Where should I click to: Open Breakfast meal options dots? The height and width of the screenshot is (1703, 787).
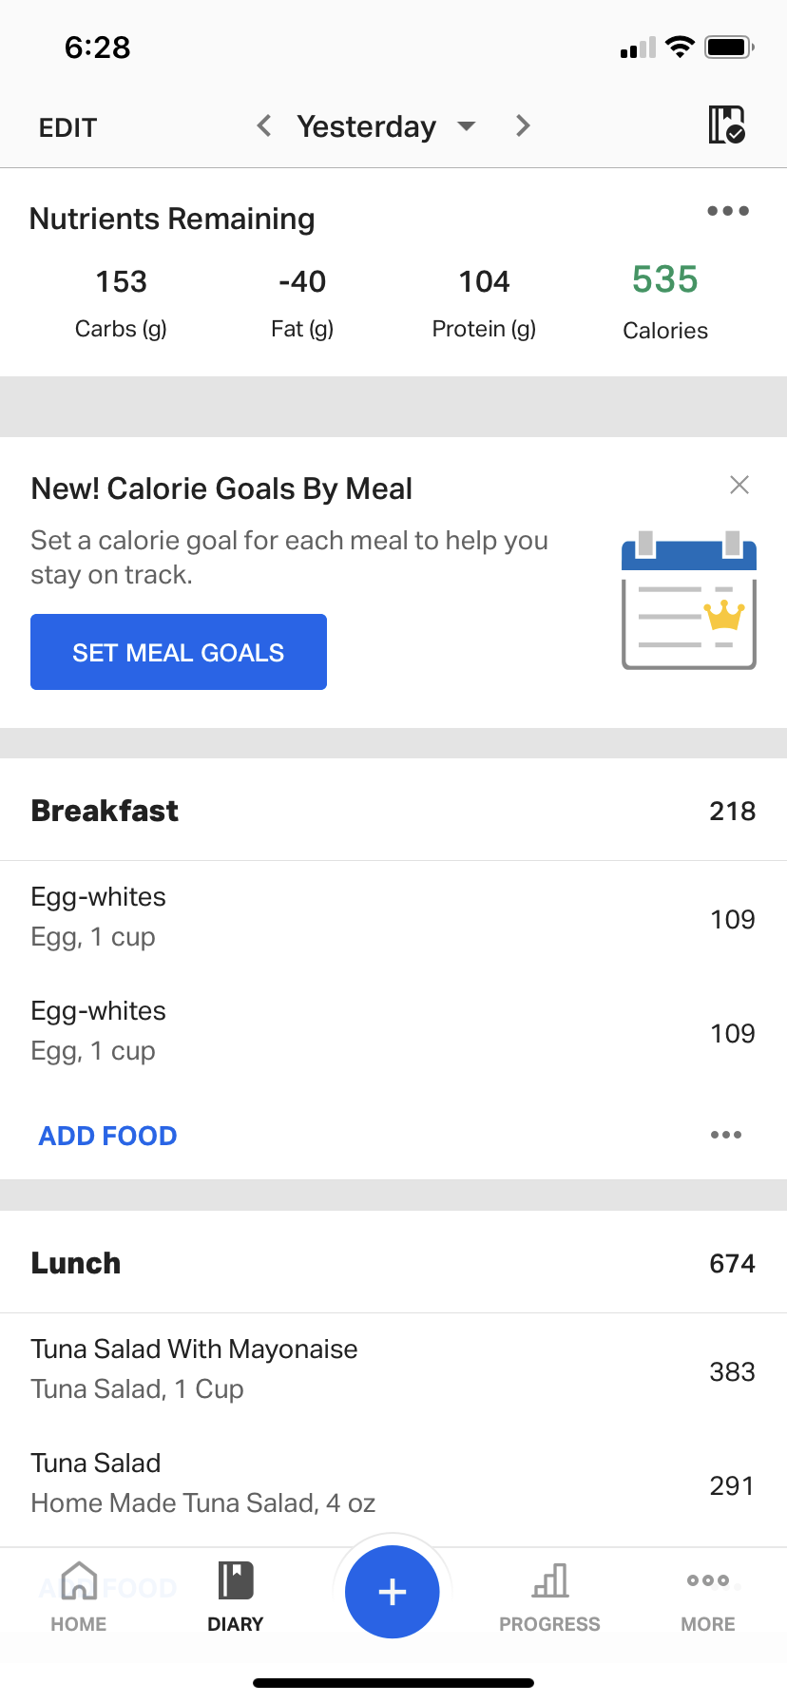pyautogui.click(x=726, y=1135)
